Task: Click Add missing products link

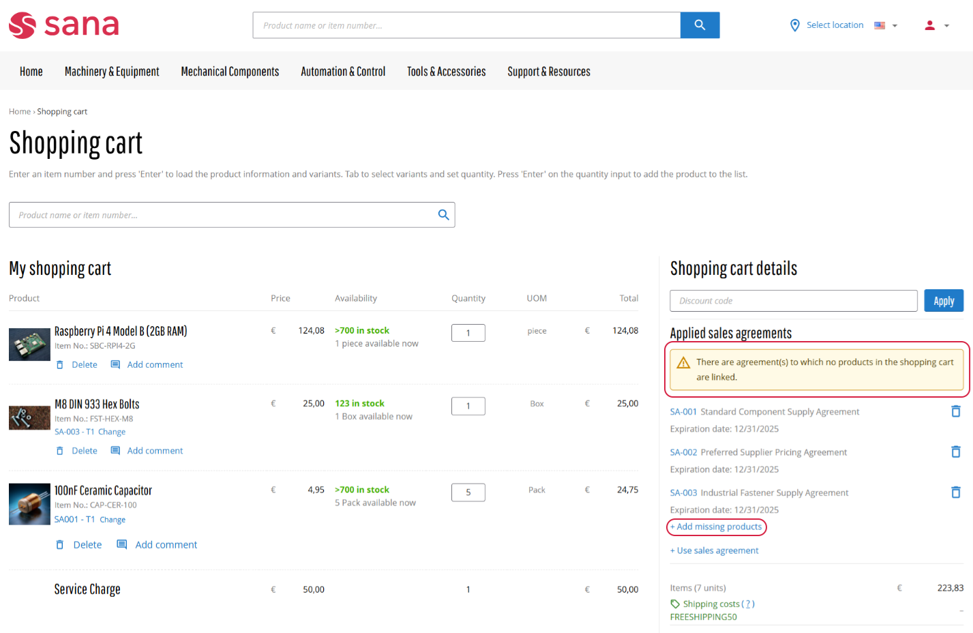Action: [717, 527]
